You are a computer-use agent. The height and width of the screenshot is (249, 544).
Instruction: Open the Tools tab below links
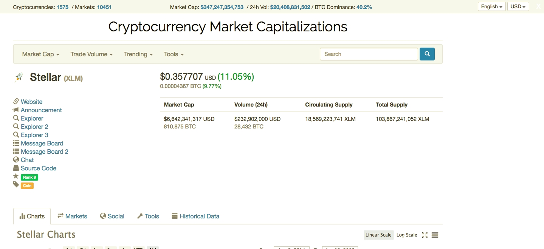pos(148,216)
